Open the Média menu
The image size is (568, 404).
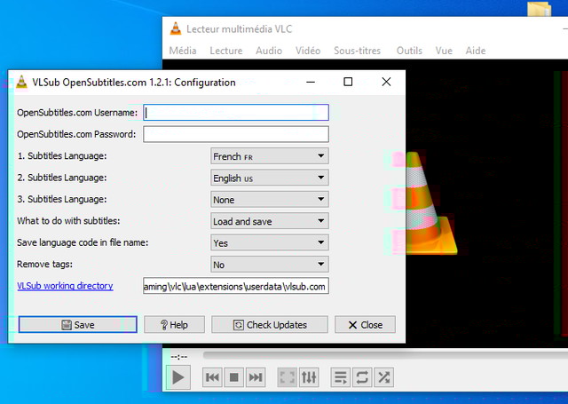coord(183,51)
